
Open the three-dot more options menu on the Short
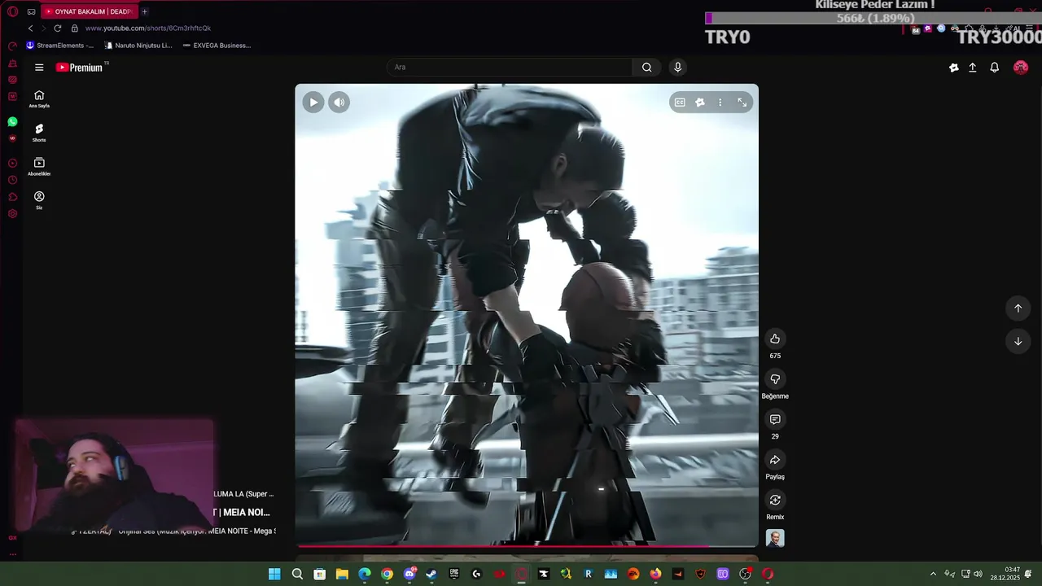click(x=720, y=103)
